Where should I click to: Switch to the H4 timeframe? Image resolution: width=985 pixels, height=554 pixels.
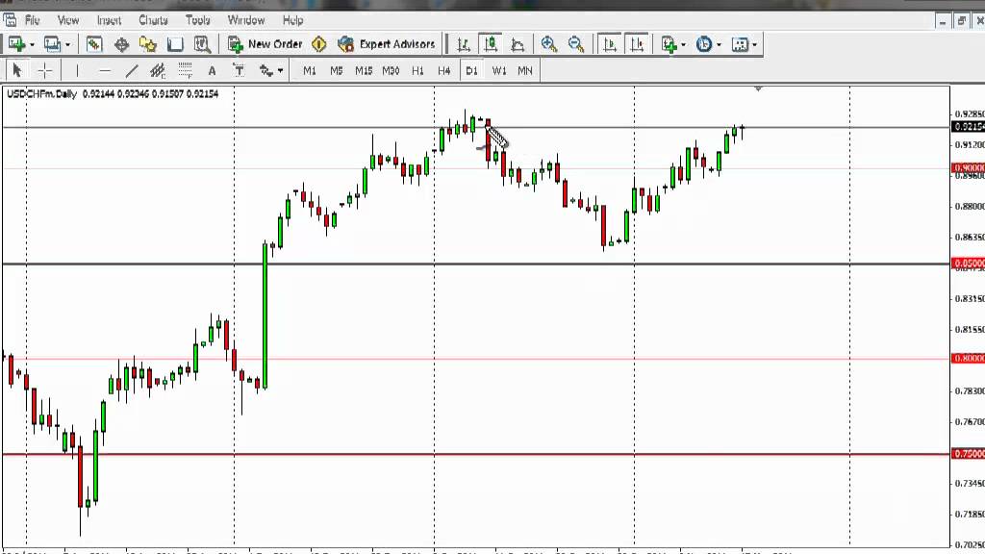(443, 70)
